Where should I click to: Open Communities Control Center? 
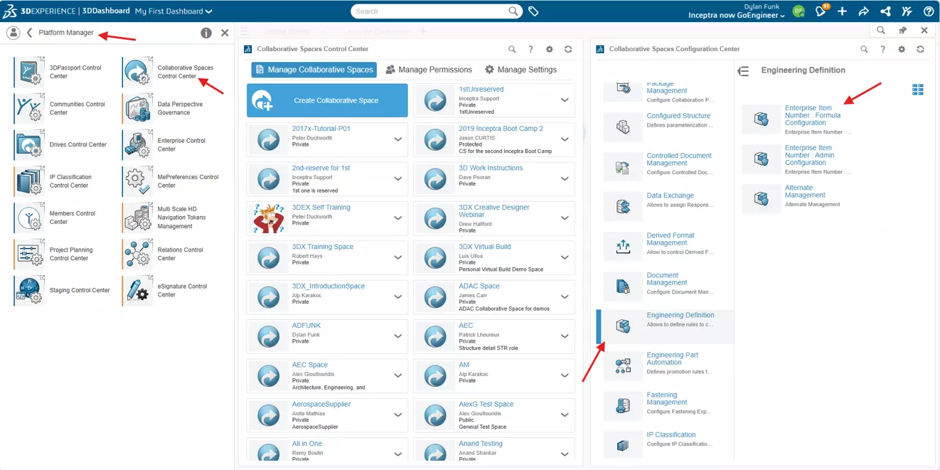click(60, 108)
